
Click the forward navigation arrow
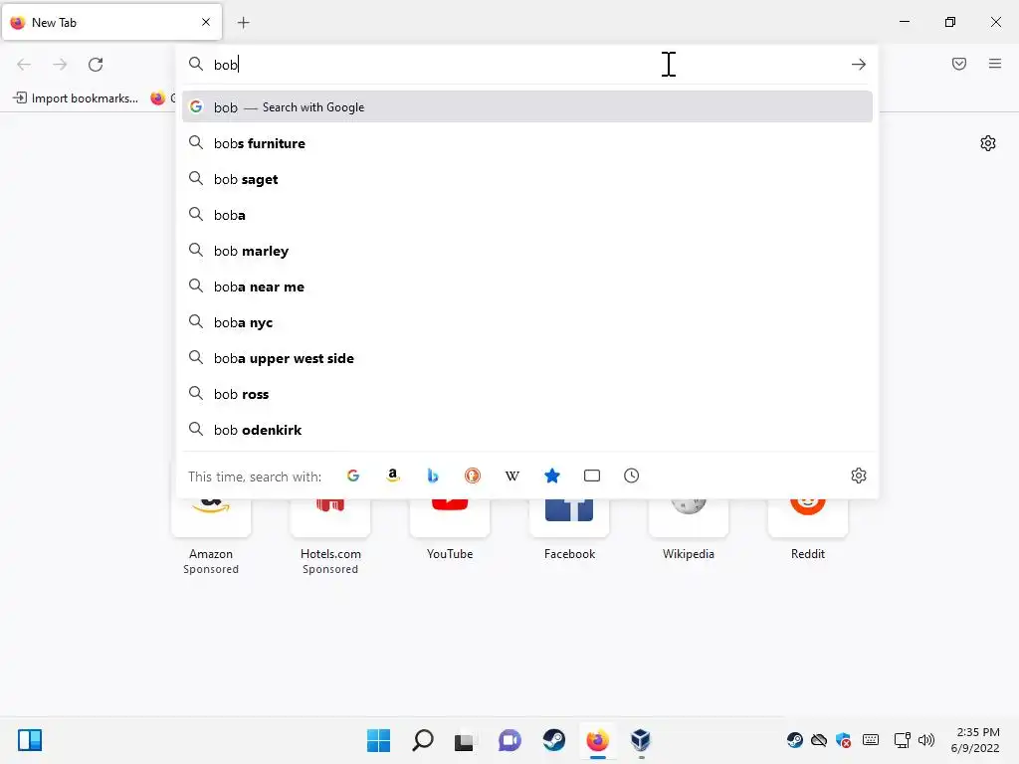point(60,65)
